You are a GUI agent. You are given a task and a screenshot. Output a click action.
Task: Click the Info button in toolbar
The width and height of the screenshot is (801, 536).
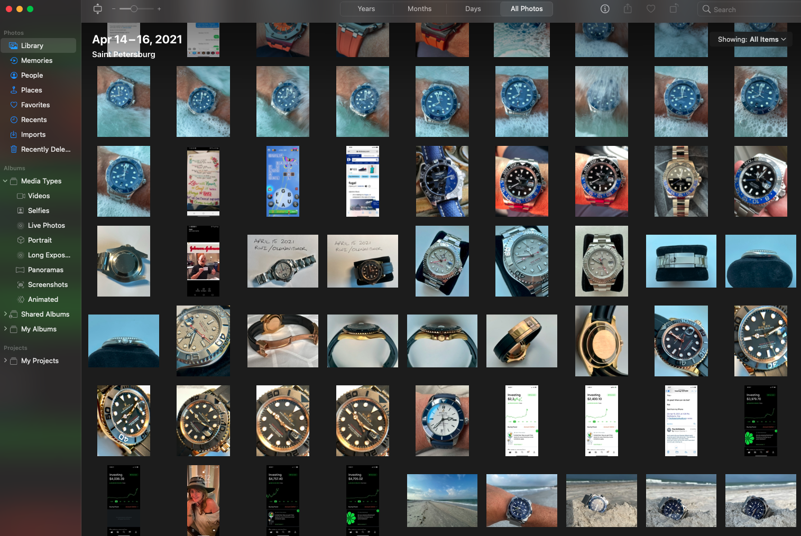tap(605, 9)
